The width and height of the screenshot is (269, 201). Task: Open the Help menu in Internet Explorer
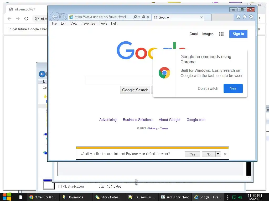(114, 23)
